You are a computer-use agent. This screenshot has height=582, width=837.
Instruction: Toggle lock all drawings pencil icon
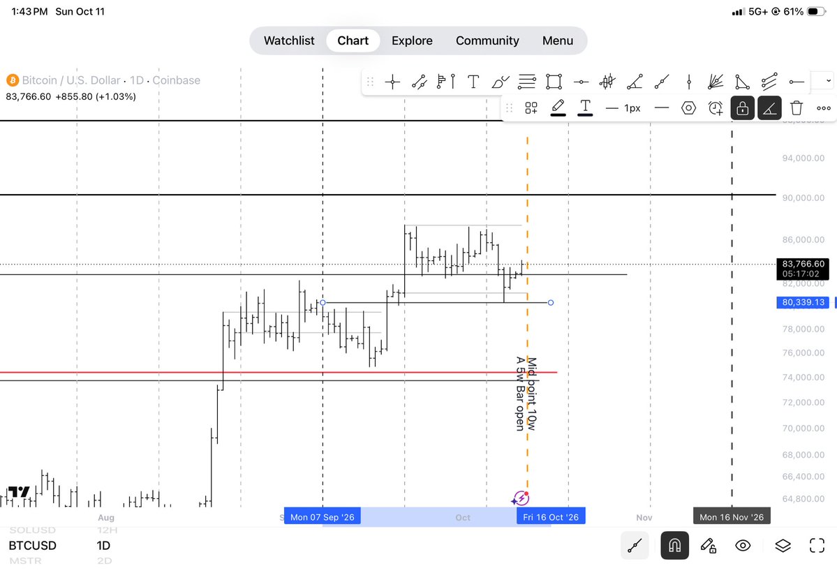709,546
